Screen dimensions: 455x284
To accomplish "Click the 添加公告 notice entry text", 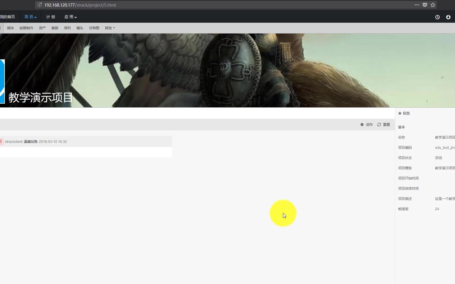I will (x=31, y=142).
